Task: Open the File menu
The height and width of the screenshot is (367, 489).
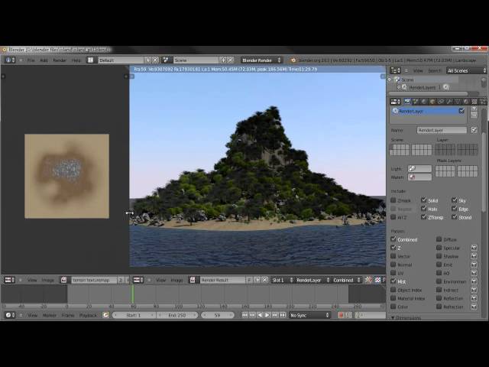Action: pos(31,60)
